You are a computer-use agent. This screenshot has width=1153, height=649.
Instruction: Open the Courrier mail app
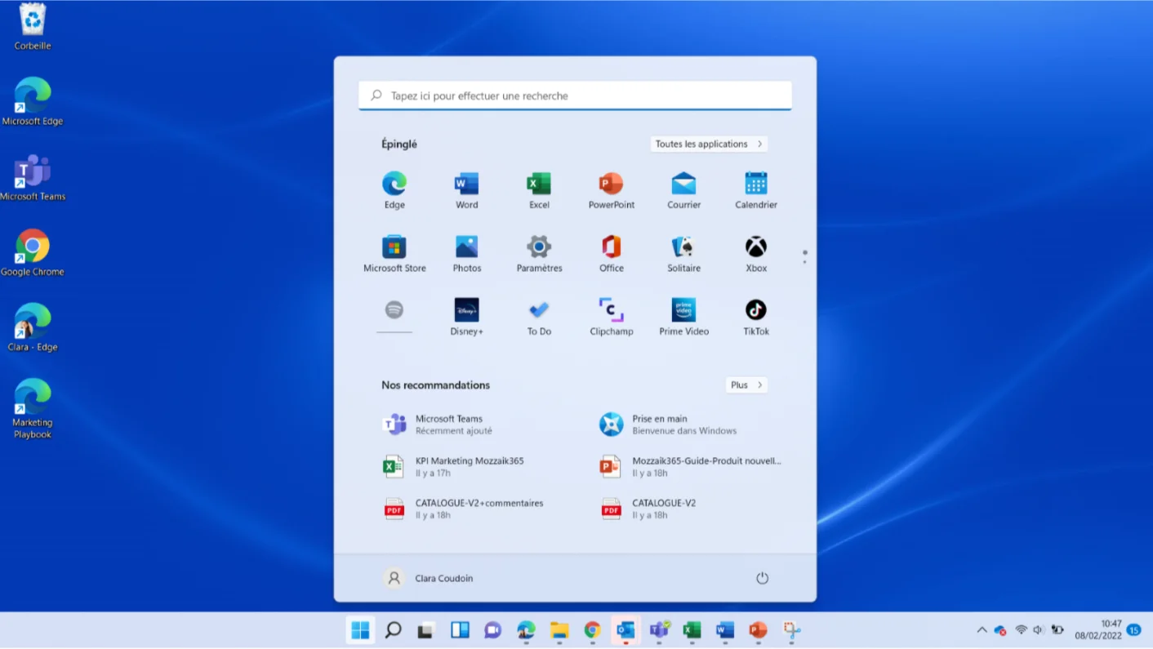click(683, 190)
